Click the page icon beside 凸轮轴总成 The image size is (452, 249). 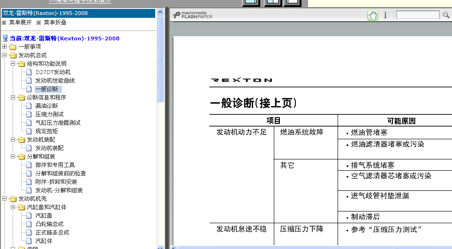[x=29, y=224]
